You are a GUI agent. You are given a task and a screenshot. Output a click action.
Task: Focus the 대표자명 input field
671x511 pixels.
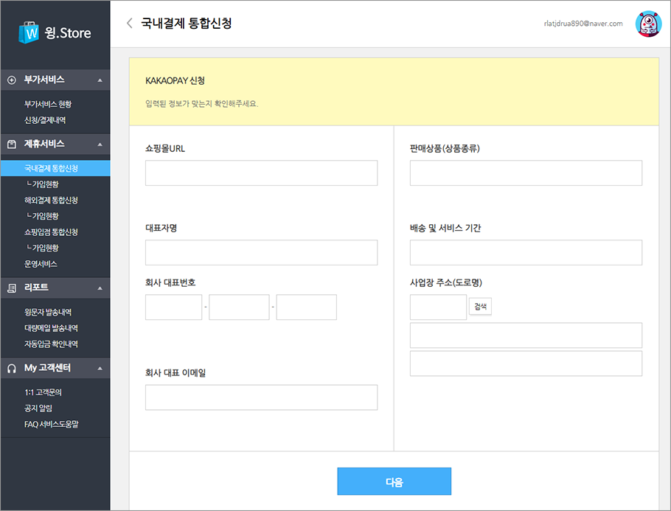point(262,252)
